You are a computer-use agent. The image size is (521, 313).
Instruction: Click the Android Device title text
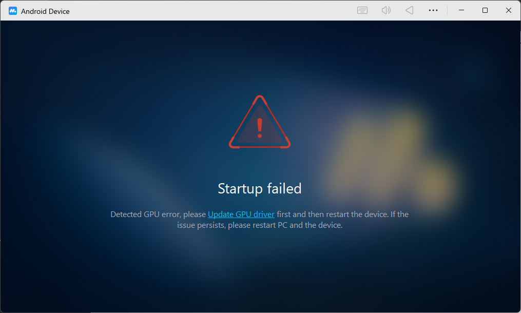(x=45, y=11)
